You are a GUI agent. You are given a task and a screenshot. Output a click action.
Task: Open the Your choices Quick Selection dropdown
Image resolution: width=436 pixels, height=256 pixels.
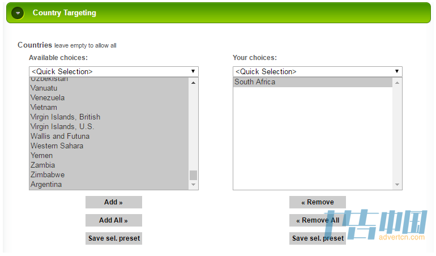[318, 71]
